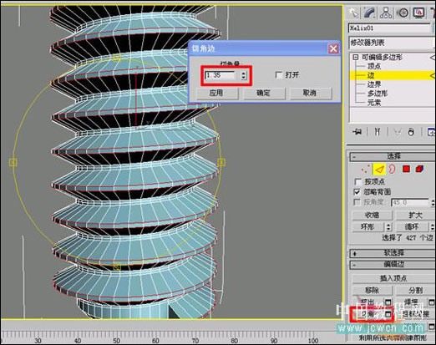
Task: Open the Modify command panel tab
Action: click(x=370, y=13)
